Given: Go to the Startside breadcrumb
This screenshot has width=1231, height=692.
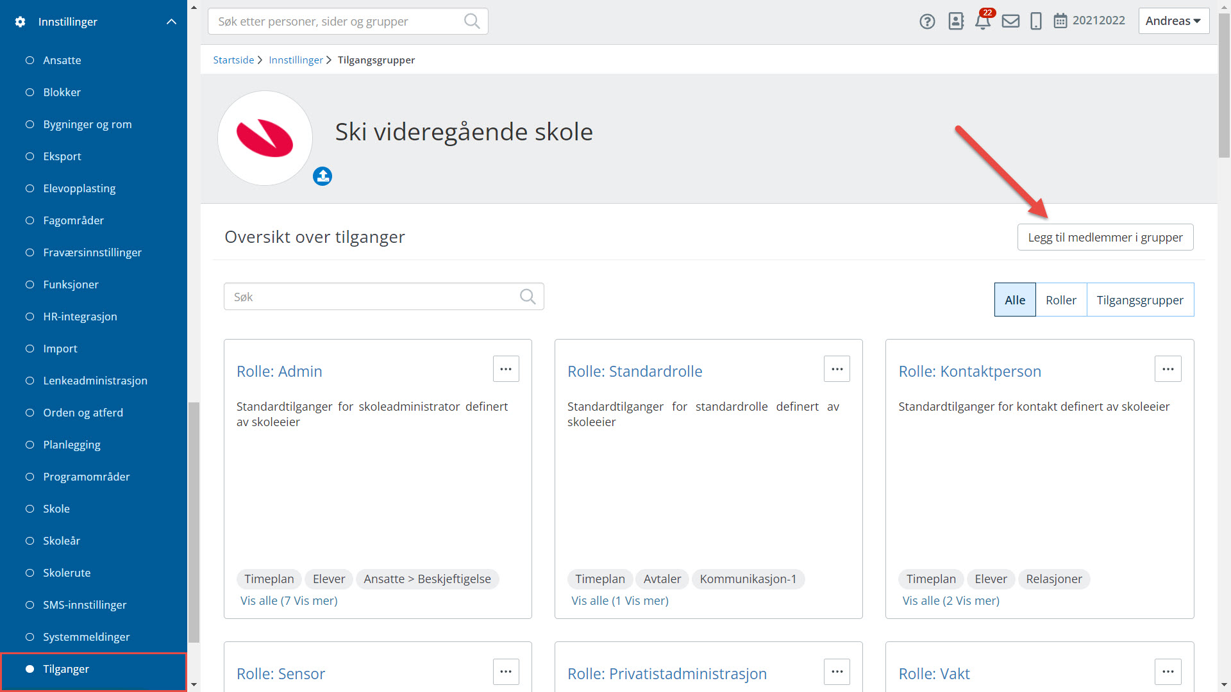Looking at the screenshot, I should [x=233, y=60].
